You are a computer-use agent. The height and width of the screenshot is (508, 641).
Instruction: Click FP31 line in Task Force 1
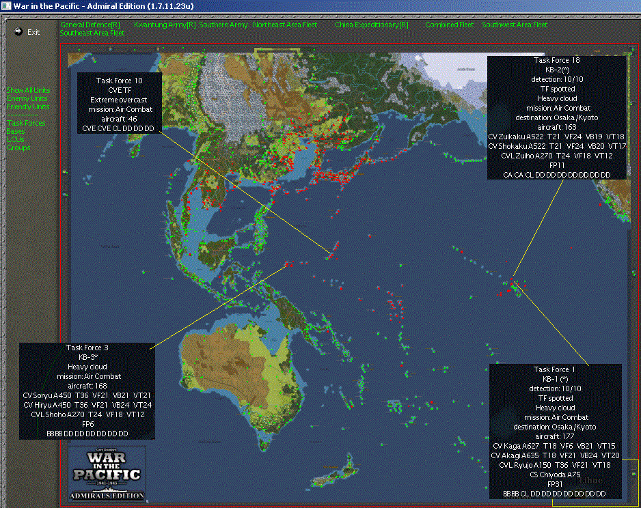click(x=555, y=484)
